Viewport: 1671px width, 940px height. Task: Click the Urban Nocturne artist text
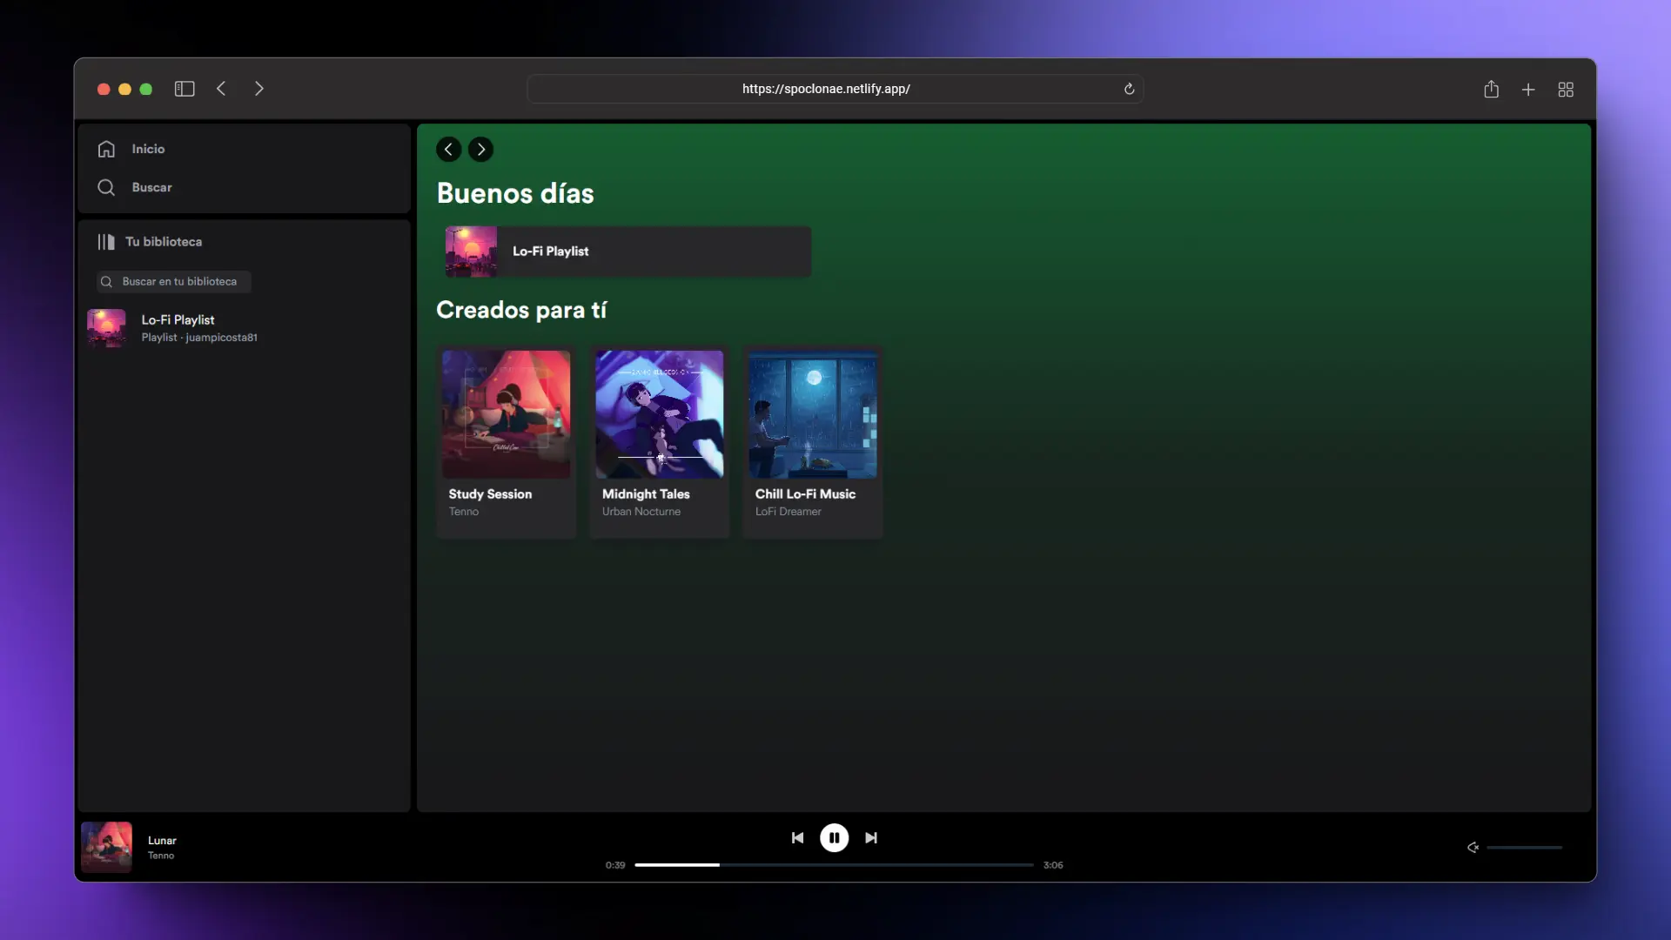coord(641,512)
